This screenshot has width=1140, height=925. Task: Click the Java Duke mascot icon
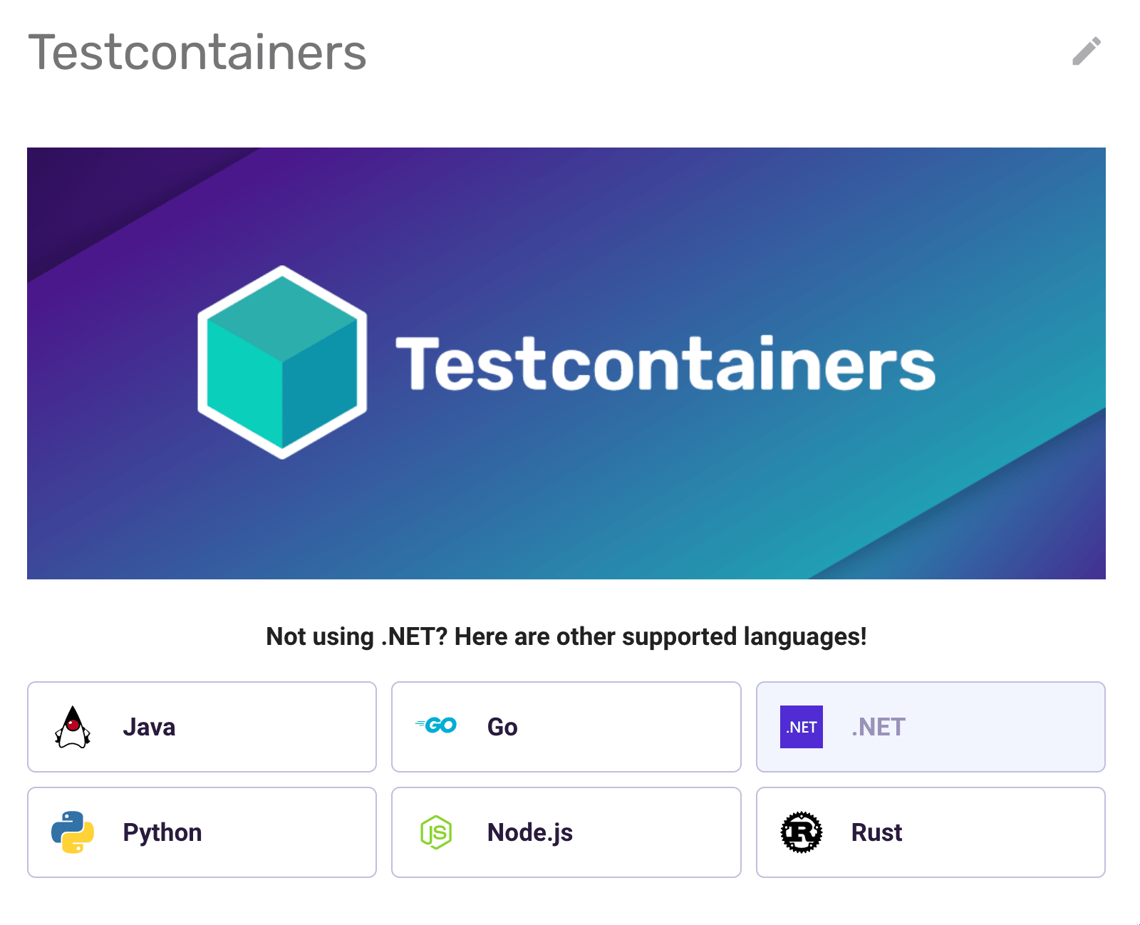[x=73, y=727]
